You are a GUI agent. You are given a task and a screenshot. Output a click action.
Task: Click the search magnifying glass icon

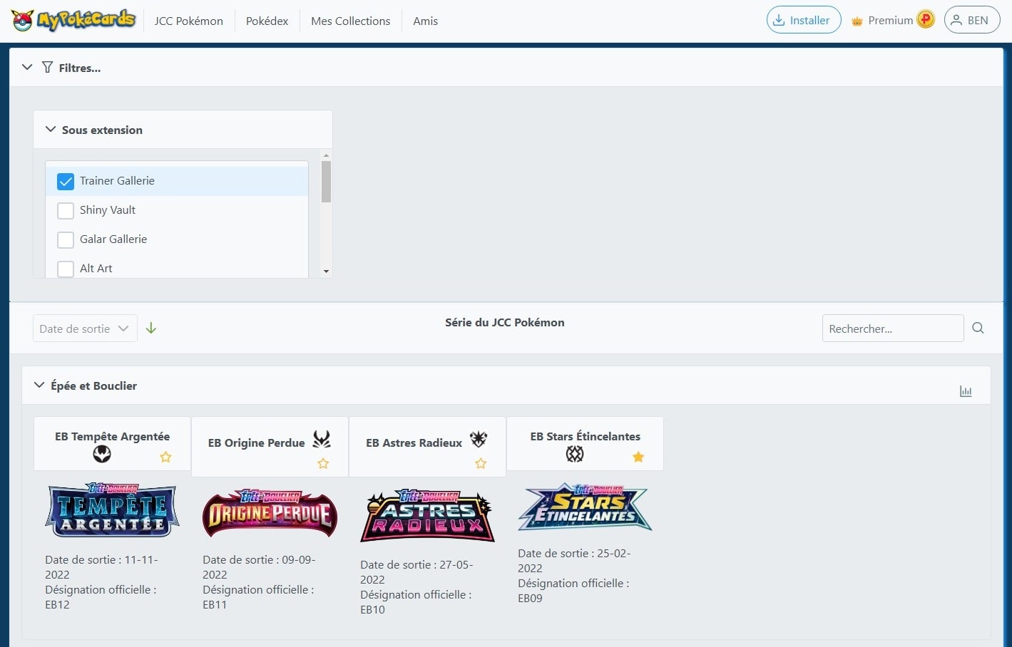978,328
